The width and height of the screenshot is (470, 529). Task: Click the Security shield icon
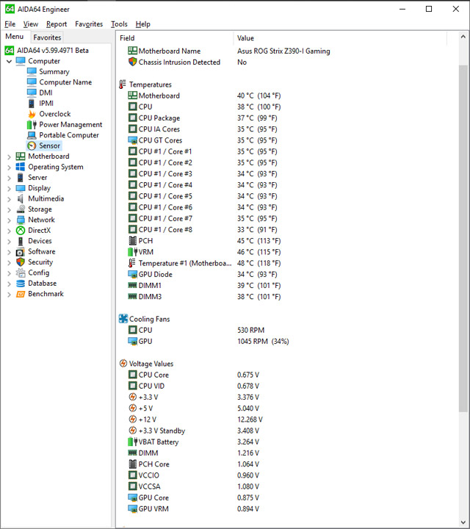pos(21,262)
